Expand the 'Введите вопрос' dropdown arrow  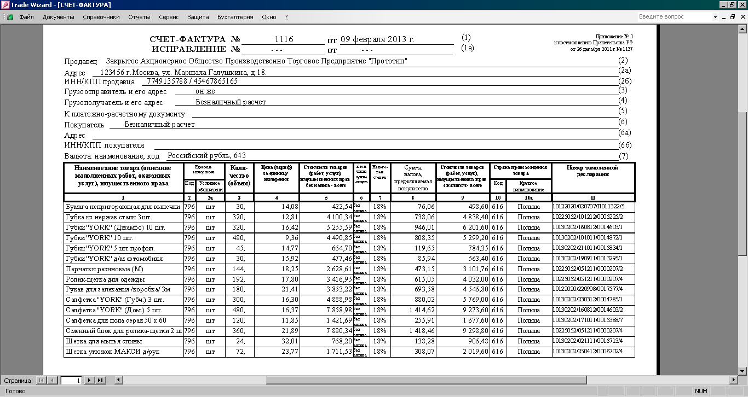tap(715, 17)
